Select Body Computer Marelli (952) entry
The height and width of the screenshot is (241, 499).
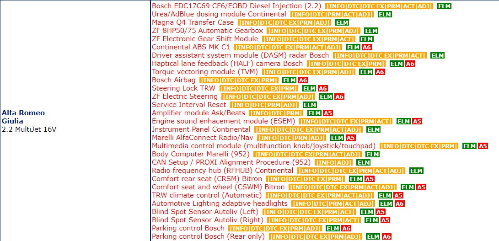[x=200, y=155]
